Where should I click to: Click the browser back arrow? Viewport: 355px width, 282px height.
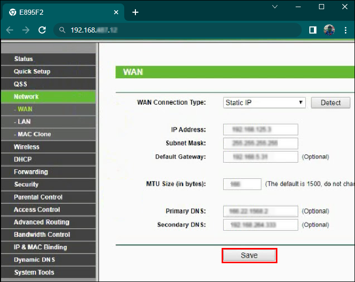10,30
